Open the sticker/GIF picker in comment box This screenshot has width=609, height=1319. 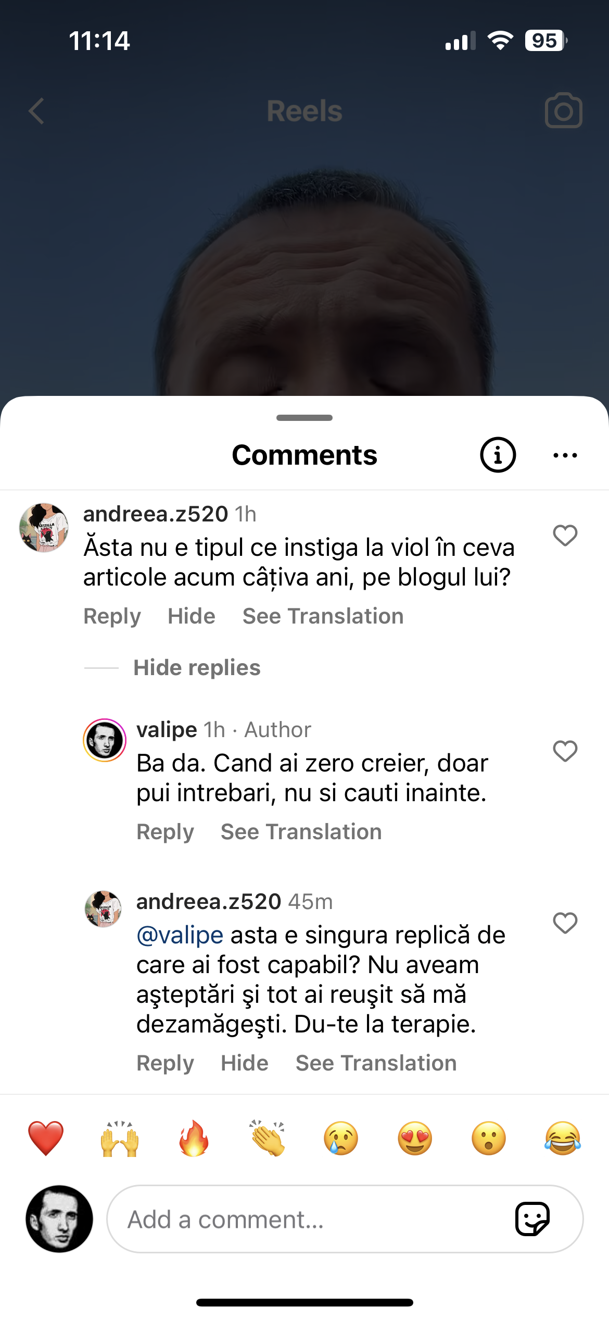[x=532, y=1219]
